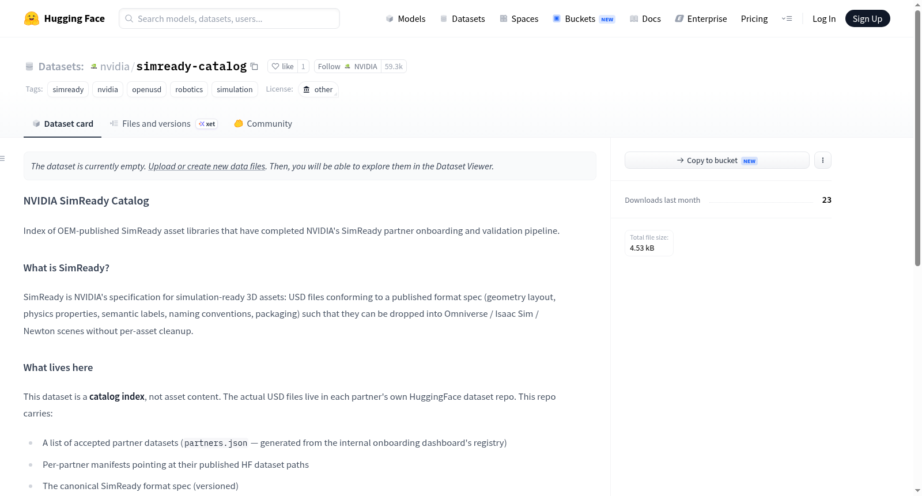
Task: View the Pricing page
Action: click(754, 18)
